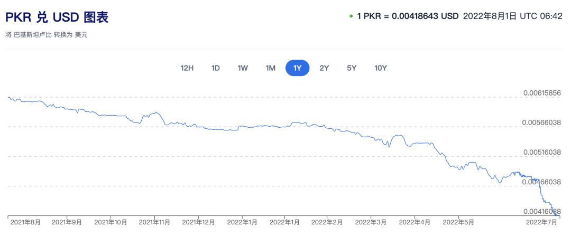
Task: Click the 2022年8月1日 UTC timestamp
Action: click(512, 16)
